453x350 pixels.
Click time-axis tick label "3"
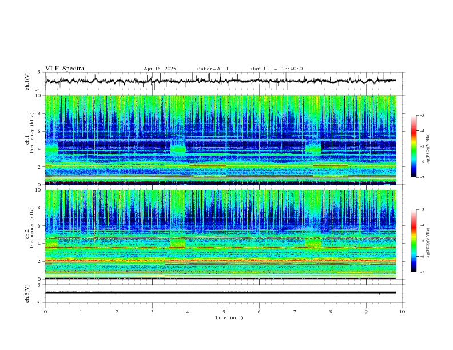point(152,312)
